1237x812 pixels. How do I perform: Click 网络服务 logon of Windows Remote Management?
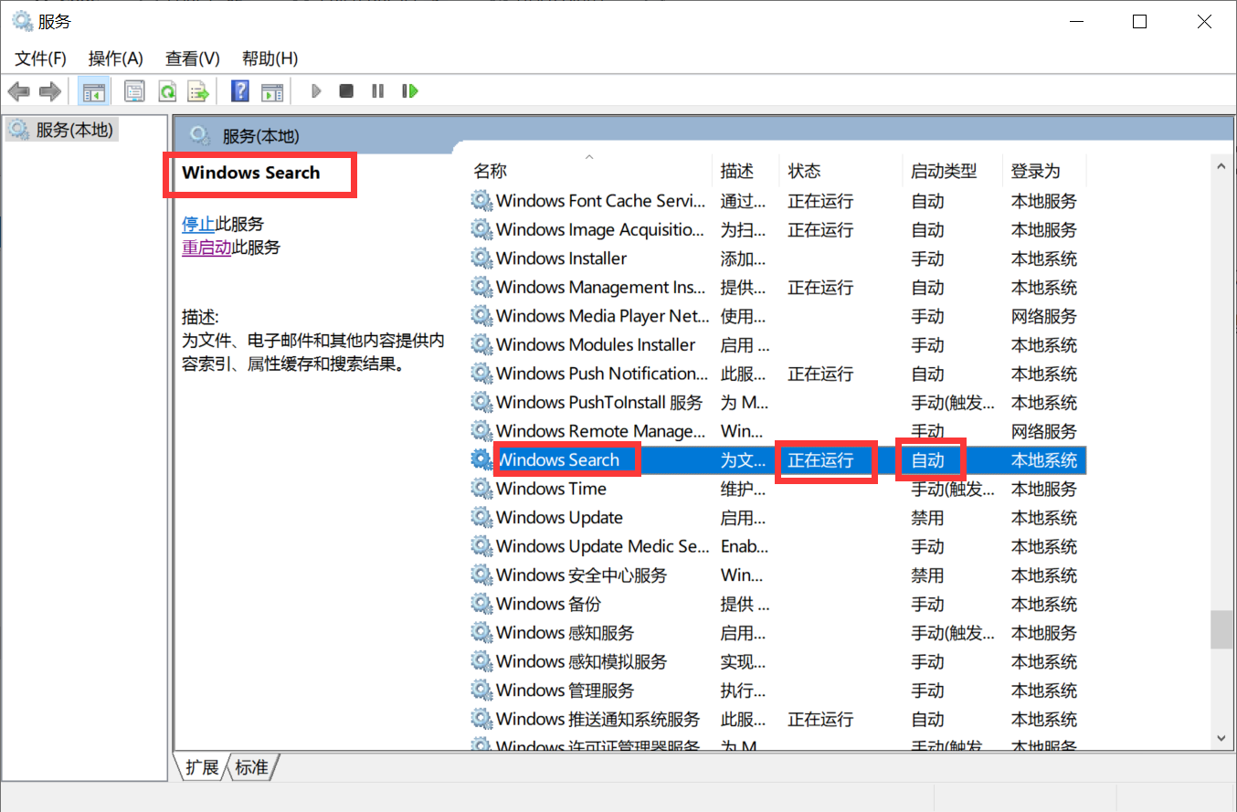click(x=1043, y=431)
